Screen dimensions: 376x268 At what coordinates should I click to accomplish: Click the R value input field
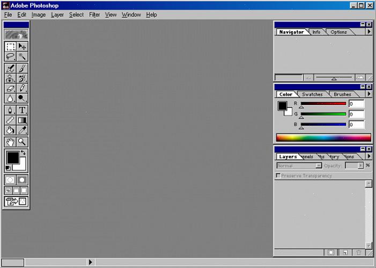[356, 104]
